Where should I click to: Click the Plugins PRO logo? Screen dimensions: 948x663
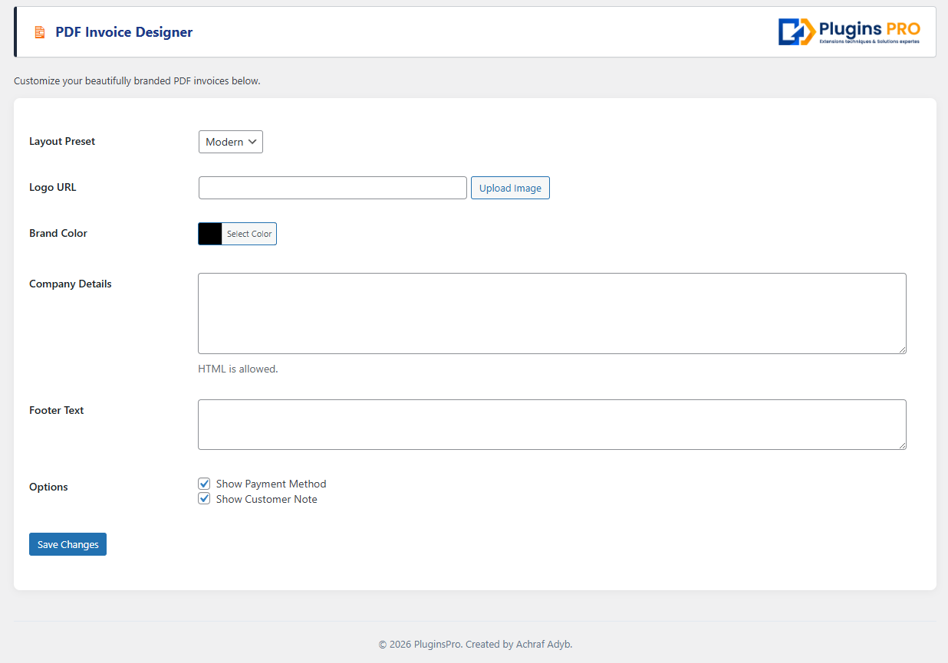point(848,32)
